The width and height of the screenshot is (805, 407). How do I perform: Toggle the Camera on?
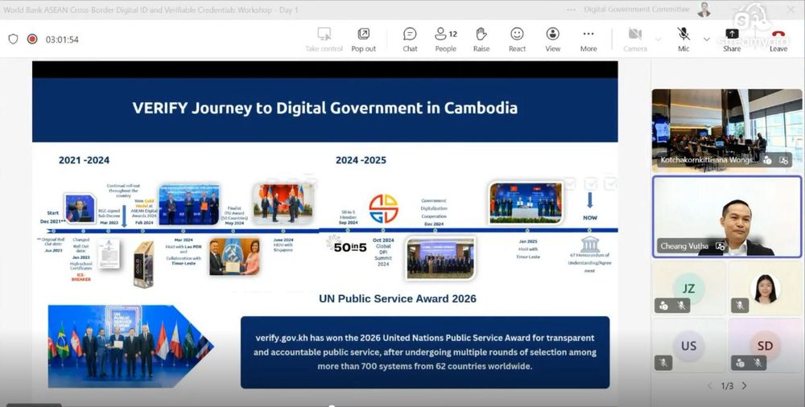[x=635, y=39]
